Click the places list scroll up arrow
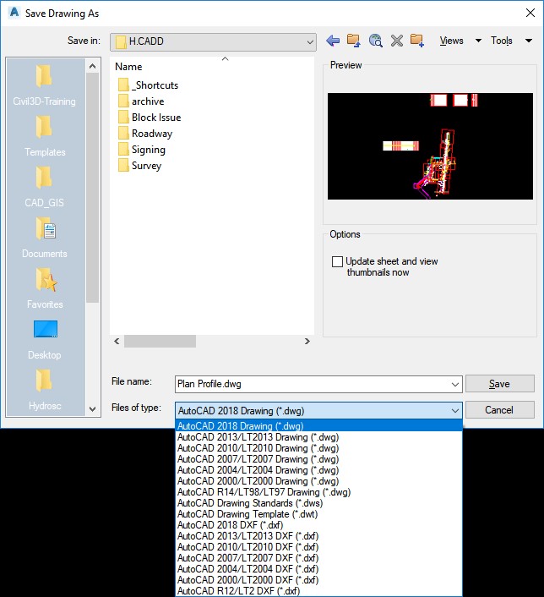544x597 pixels. (x=92, y=66)
